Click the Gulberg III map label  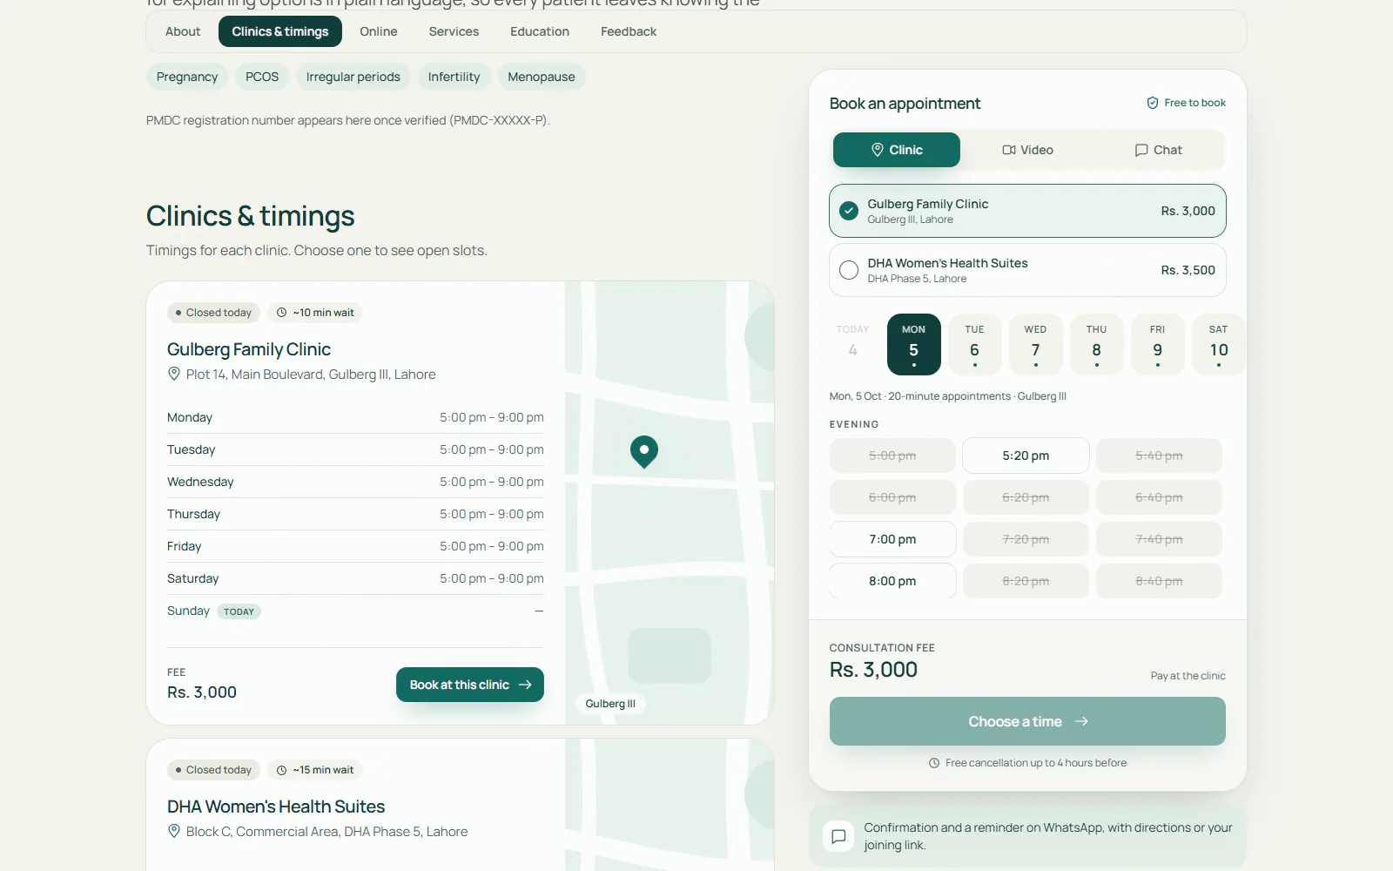(x=610, y=704)
